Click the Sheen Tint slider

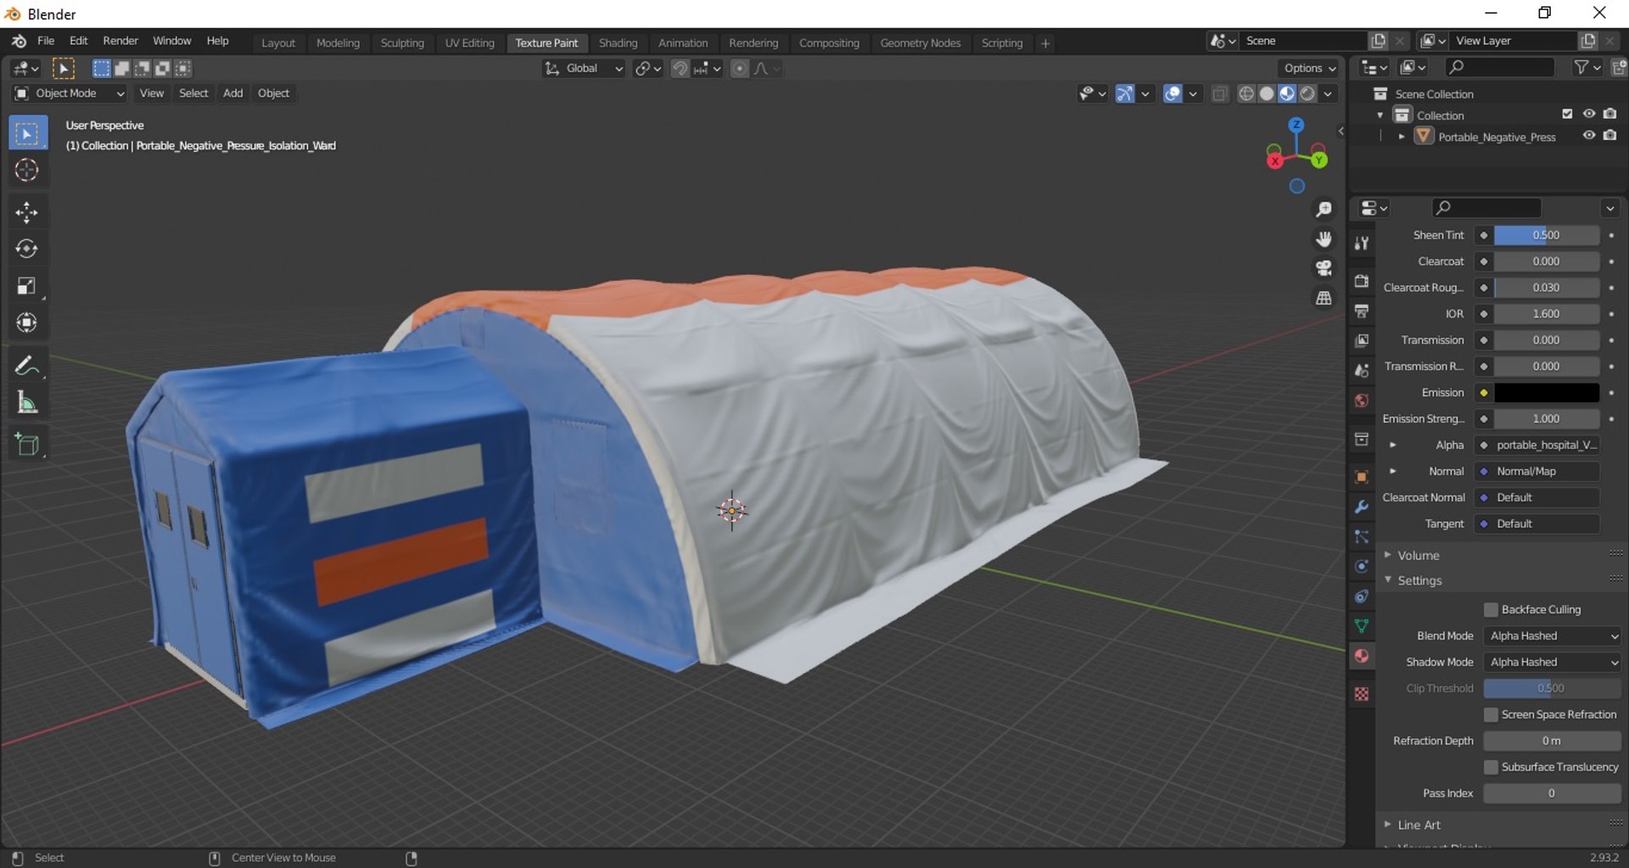pos(1546,236)
